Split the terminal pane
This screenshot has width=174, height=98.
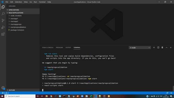pyautogui.click(x=158, y=48)
